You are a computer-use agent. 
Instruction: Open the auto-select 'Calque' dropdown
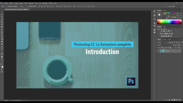23,6
